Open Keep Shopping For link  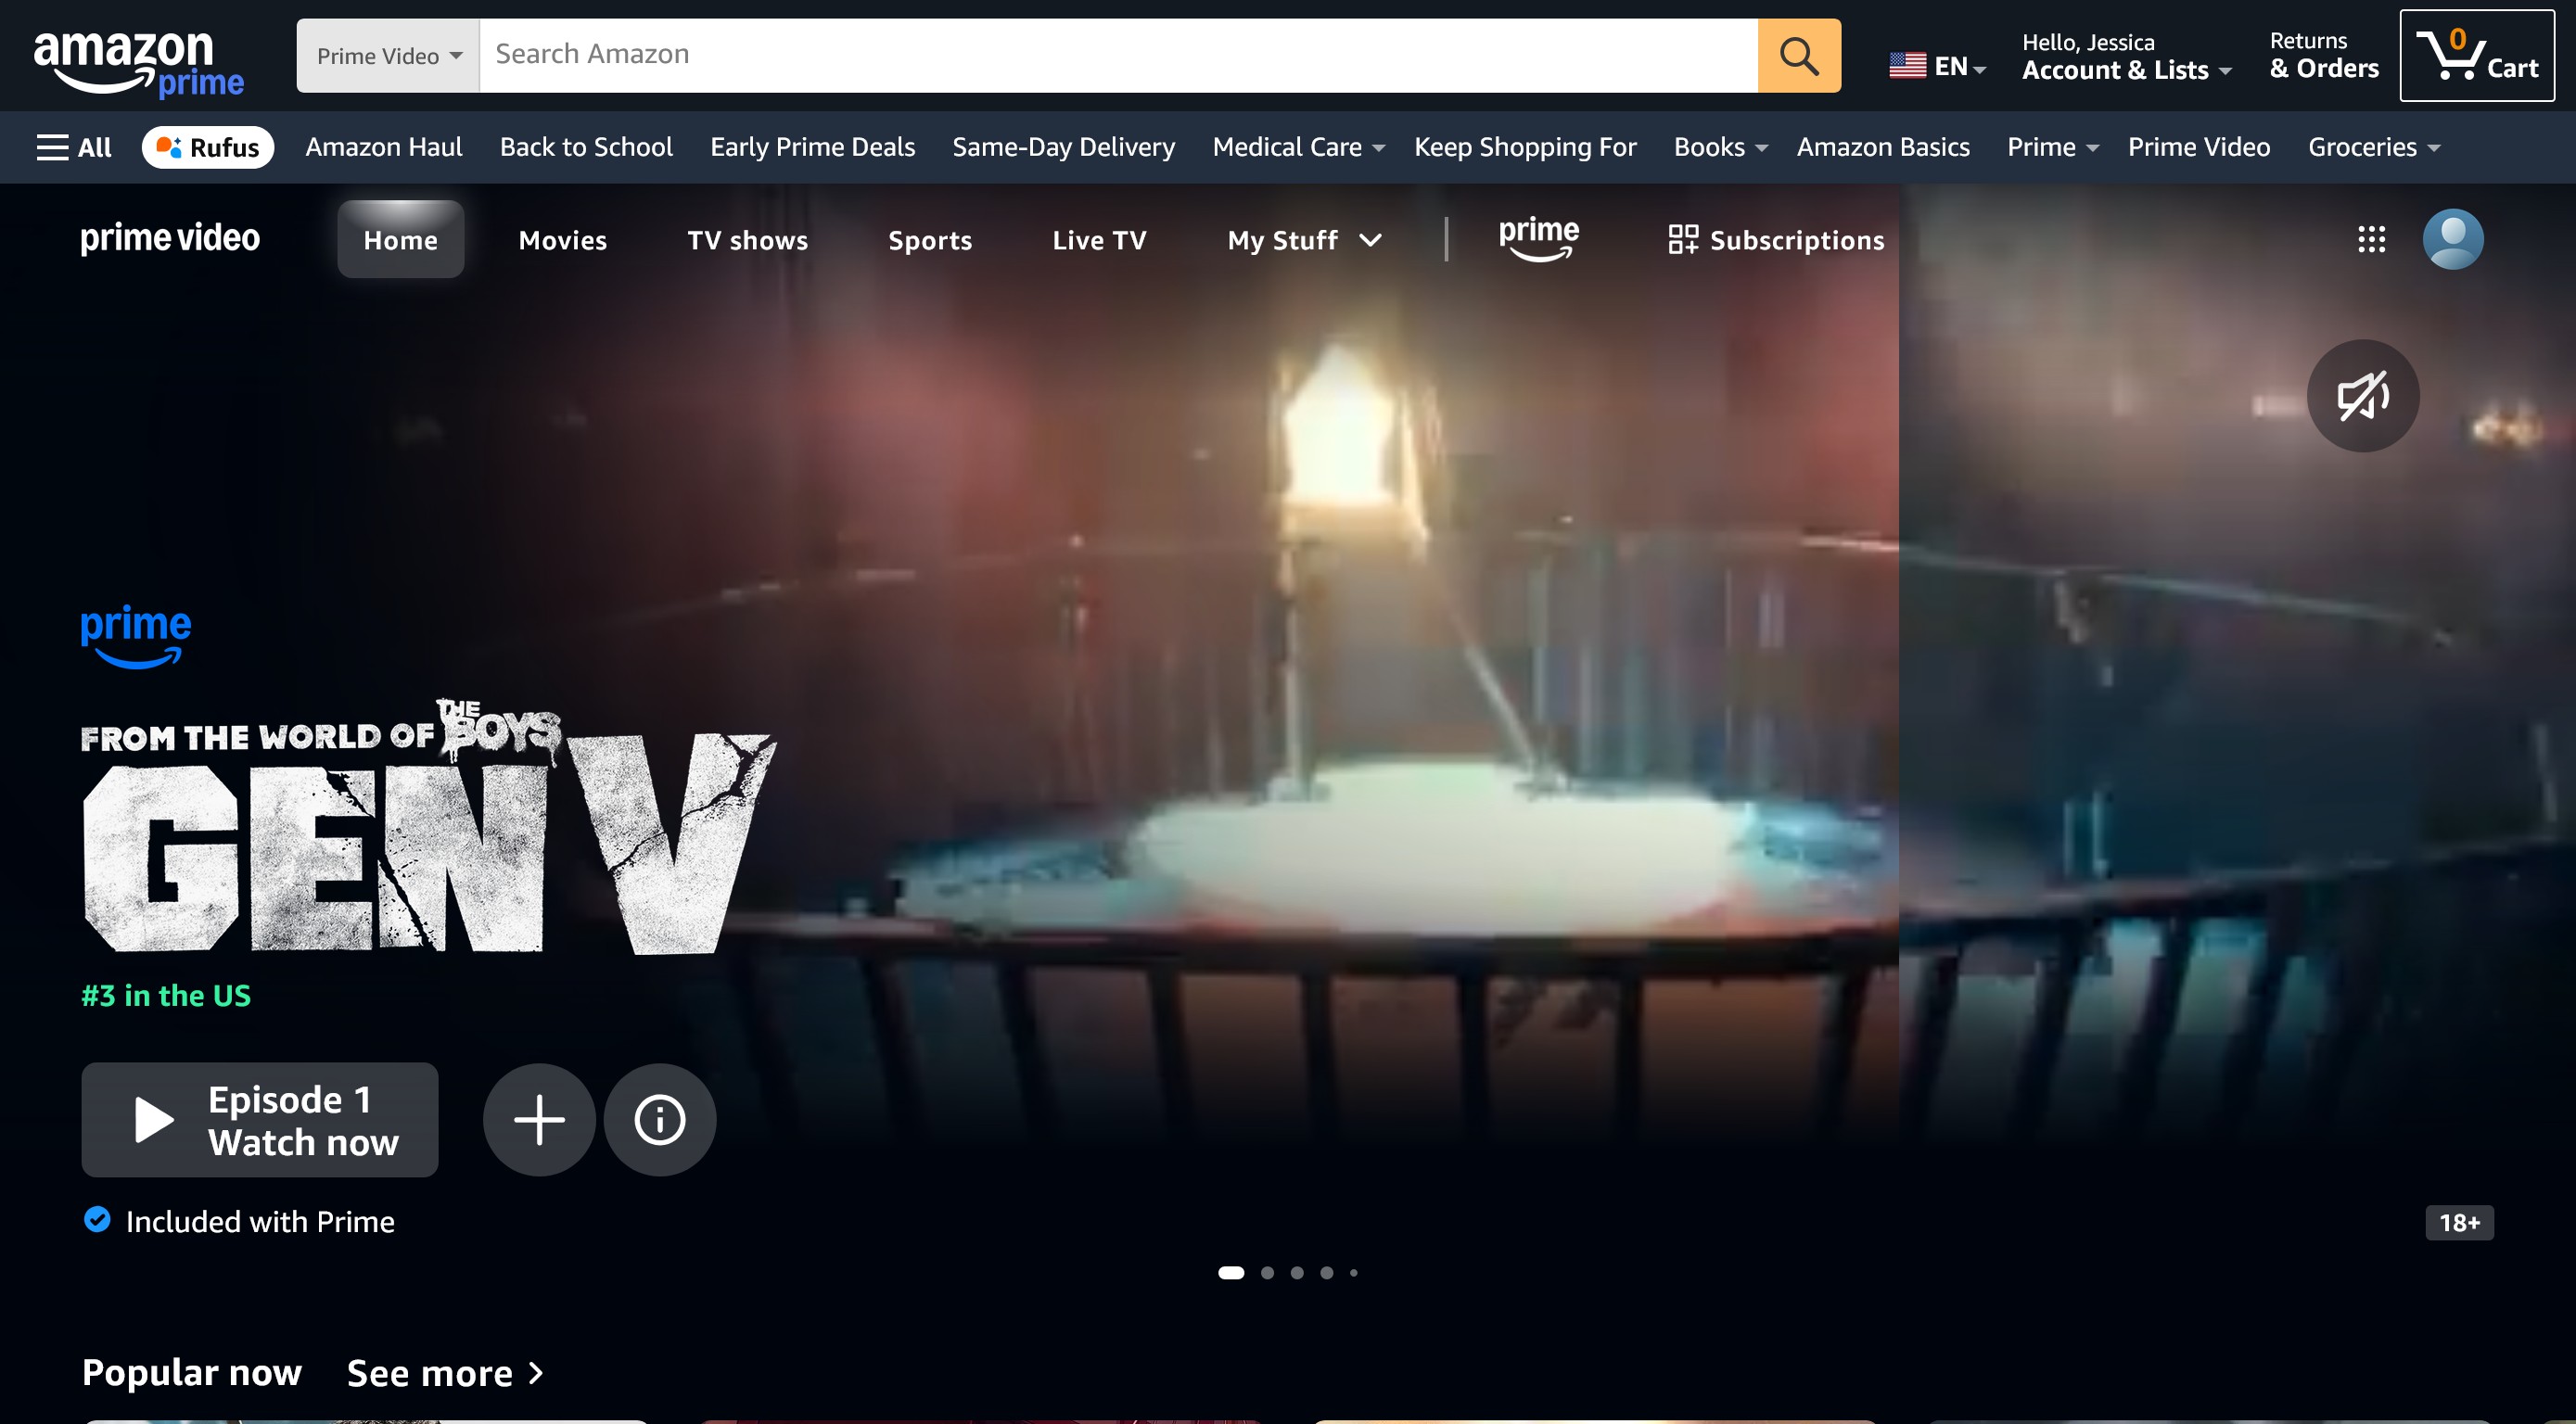pyautogui.click(x=1525, y=147)
